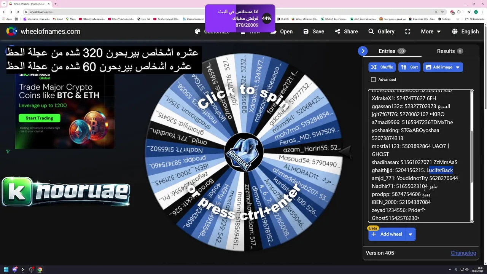Shuffle the entries list
The width and height of the screenshot is (487, 274).
382,67
